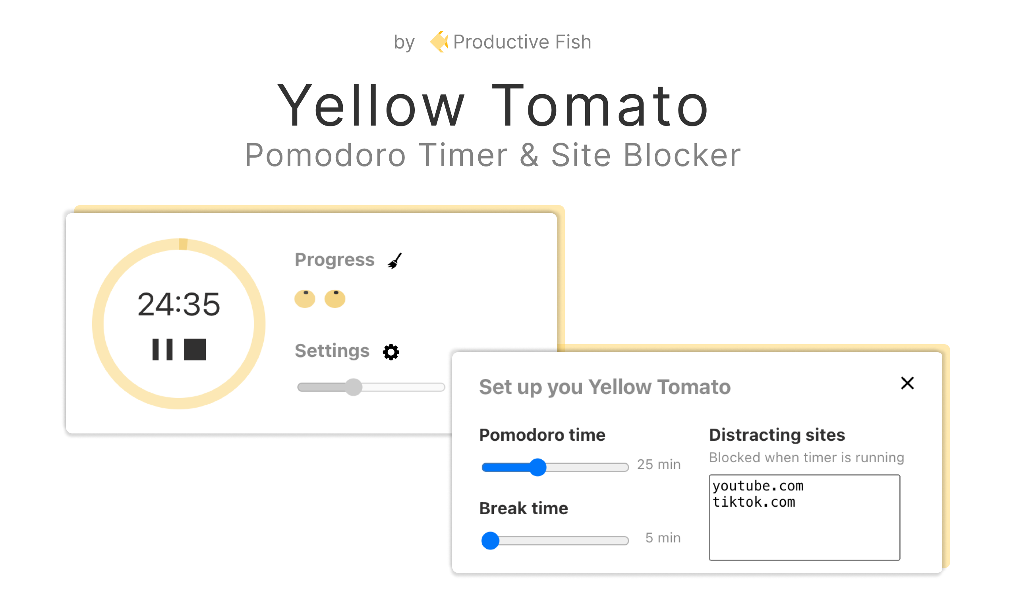The image size is (1017, 604).
Task: Click the second yellow tomato progress icon
Action: point(335,299)
